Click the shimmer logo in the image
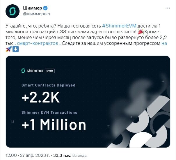176x160 pixels. click(x=33, y=71)
